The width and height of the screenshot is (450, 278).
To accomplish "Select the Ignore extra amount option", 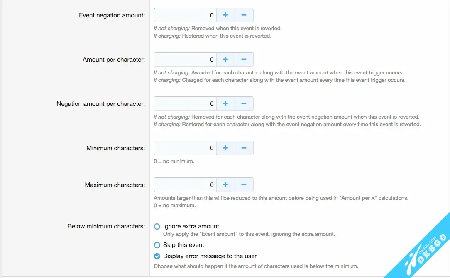I will tap(157, 227).
